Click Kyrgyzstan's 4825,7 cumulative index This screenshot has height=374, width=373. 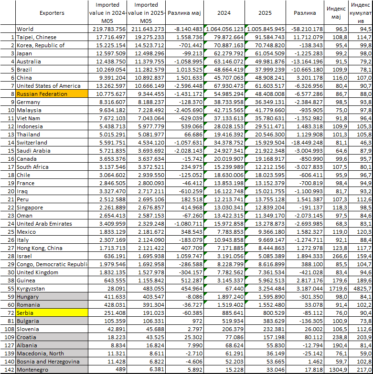(360, 289)
